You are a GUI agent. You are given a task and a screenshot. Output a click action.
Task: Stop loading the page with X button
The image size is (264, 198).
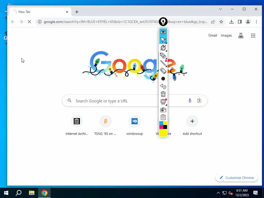pos(29,22)
